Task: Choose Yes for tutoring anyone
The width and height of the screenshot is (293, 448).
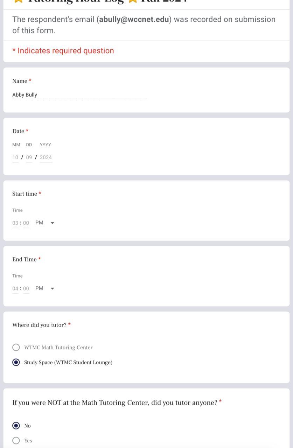Action: tap(16, 441)
